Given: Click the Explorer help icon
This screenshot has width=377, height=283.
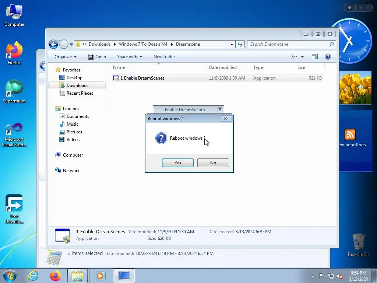Looking at the screenshot, I should point(328,57).
